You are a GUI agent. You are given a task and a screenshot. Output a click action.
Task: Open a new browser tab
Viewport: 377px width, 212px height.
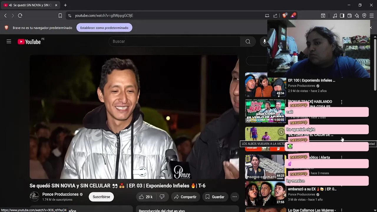pyautogui.click(x=65, y=5)
